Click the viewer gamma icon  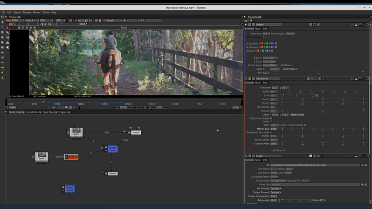click(45, 24)
